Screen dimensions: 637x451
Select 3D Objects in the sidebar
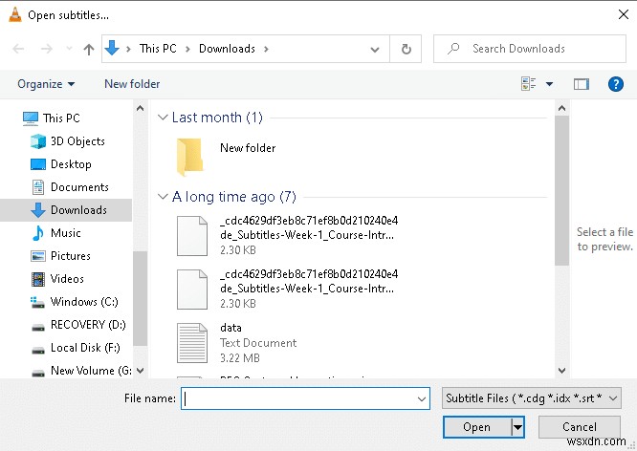tap(77, 141)
